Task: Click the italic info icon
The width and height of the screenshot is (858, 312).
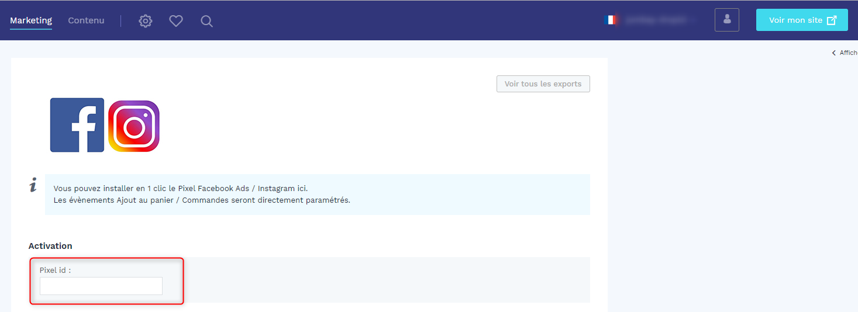Action: pos(33,185)
